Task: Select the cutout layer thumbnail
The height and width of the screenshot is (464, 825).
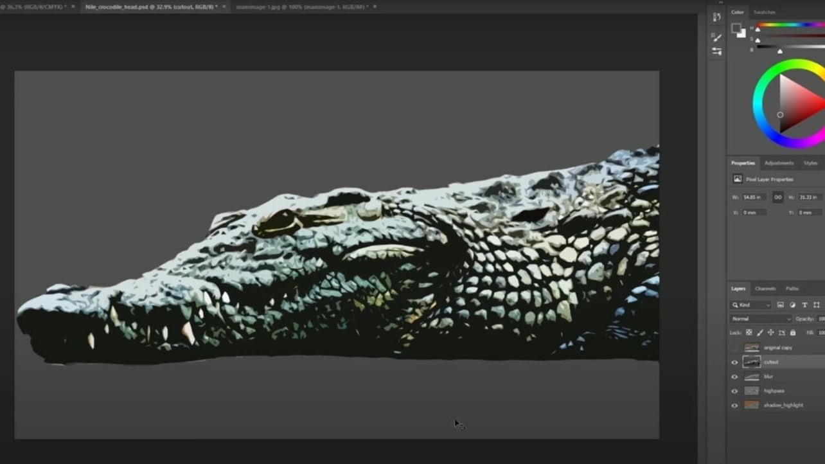Action: coord(751,361)
